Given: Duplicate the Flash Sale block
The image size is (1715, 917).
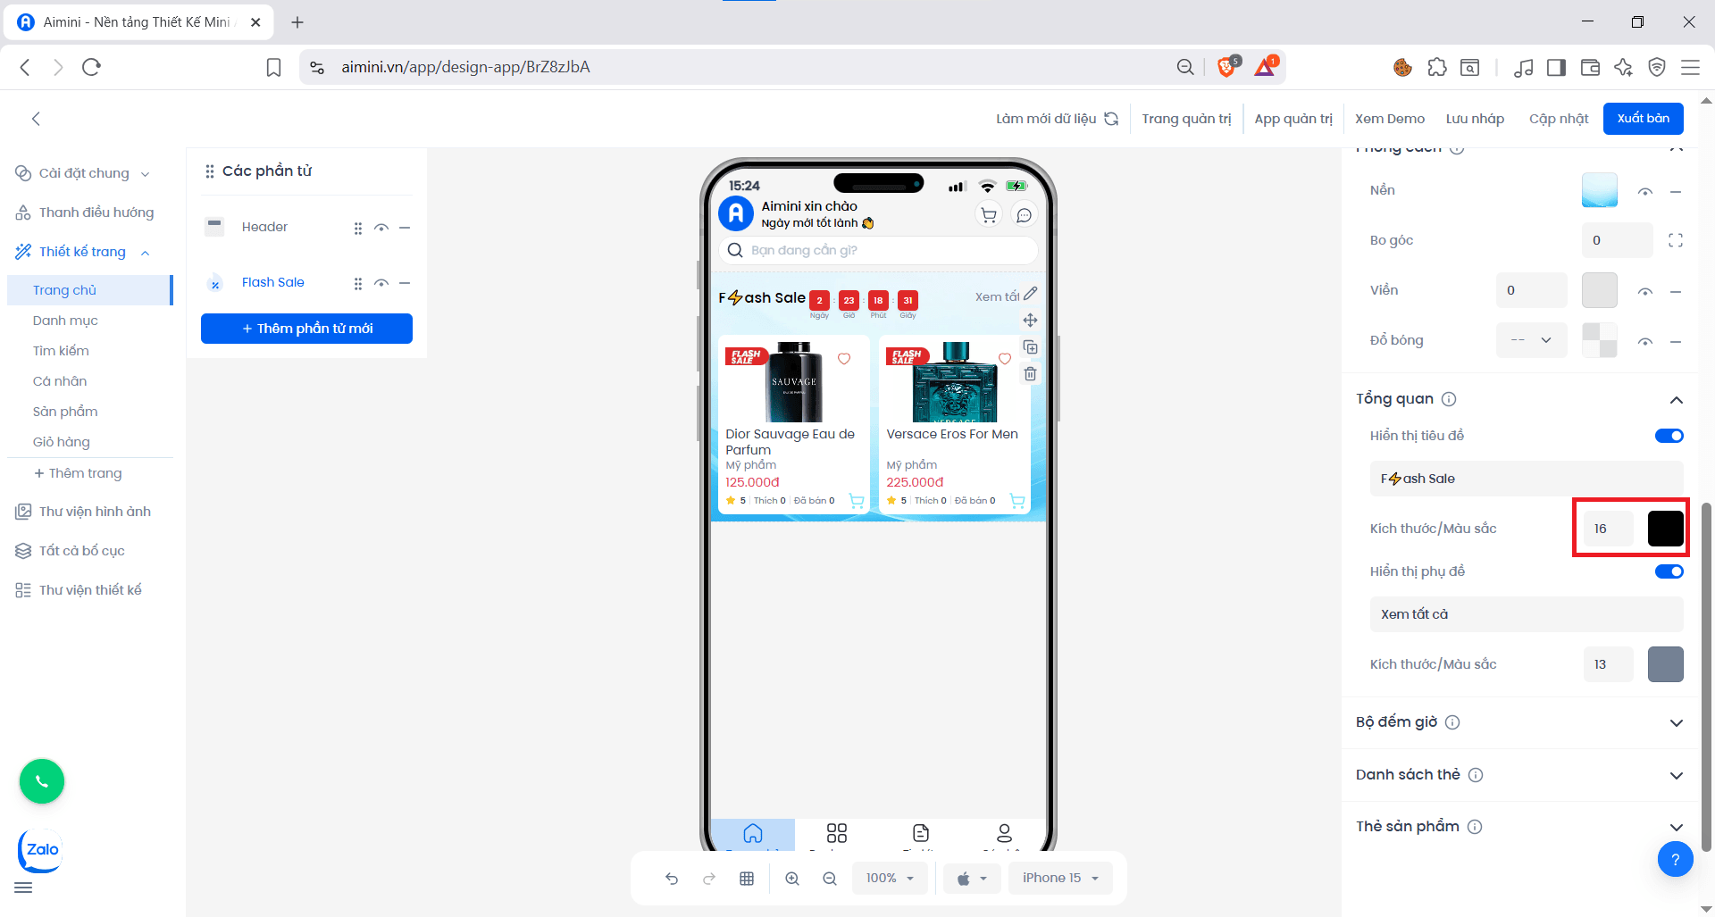Looking at the screenshot, I should click(x=1030, y=347).
